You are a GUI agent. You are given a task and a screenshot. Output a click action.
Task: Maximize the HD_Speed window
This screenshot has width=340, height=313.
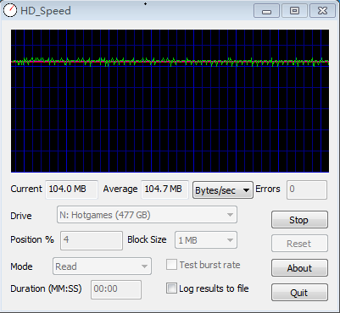click(x=294, y=11)
